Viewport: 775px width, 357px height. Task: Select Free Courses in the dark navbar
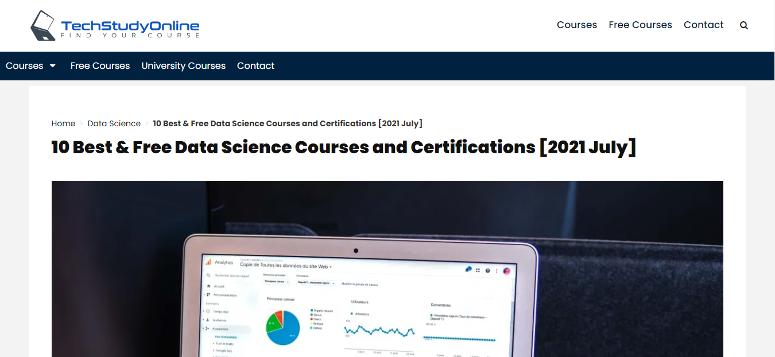coord(100,65)
